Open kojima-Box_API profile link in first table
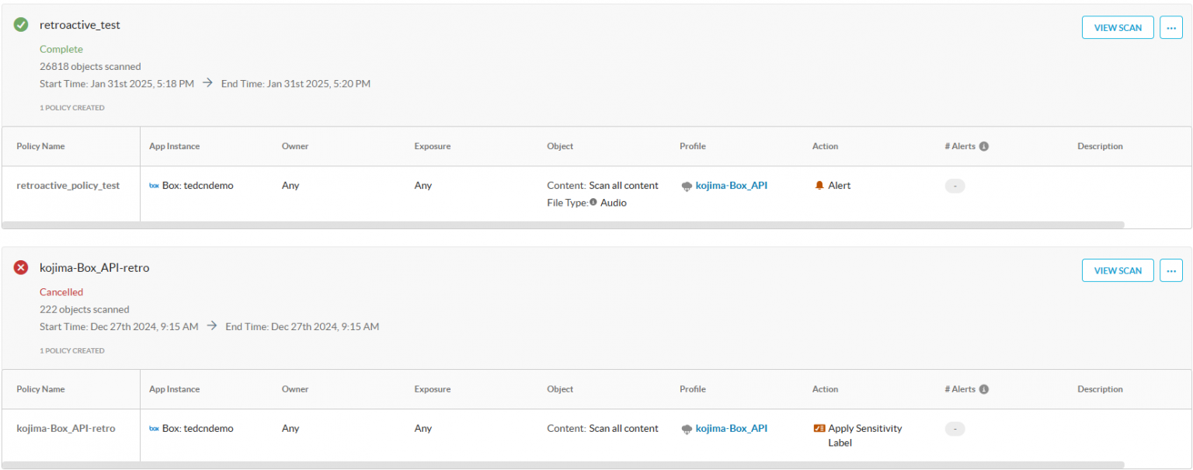The image size is (1193, 470). 731,186
